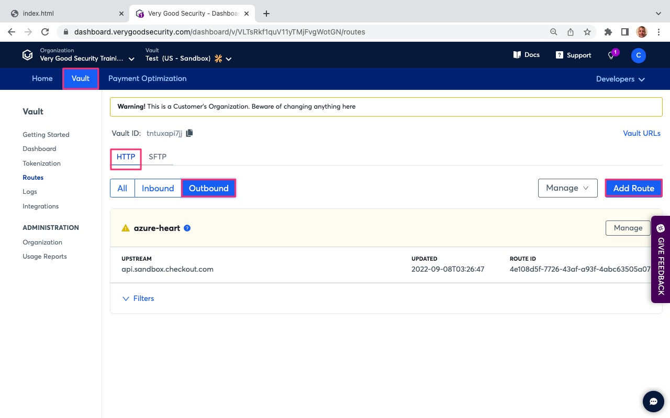The width and height of the screenshot is (670, 418).
Task: Go to Dashboard in sidebar
Action: click(x=39, y=149)
